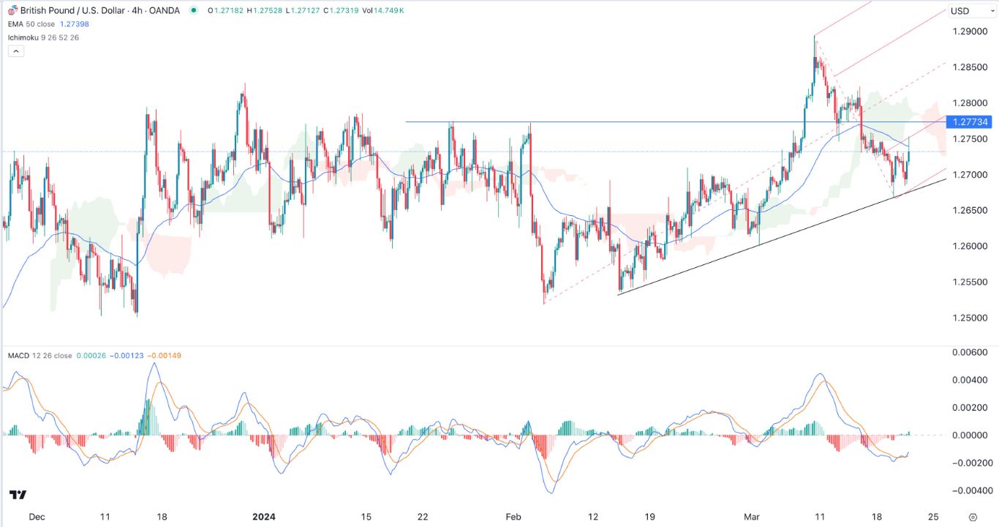Collapse the indicator legend with the chevron
The height and width of the screenshot is (527, 999).
15,51
